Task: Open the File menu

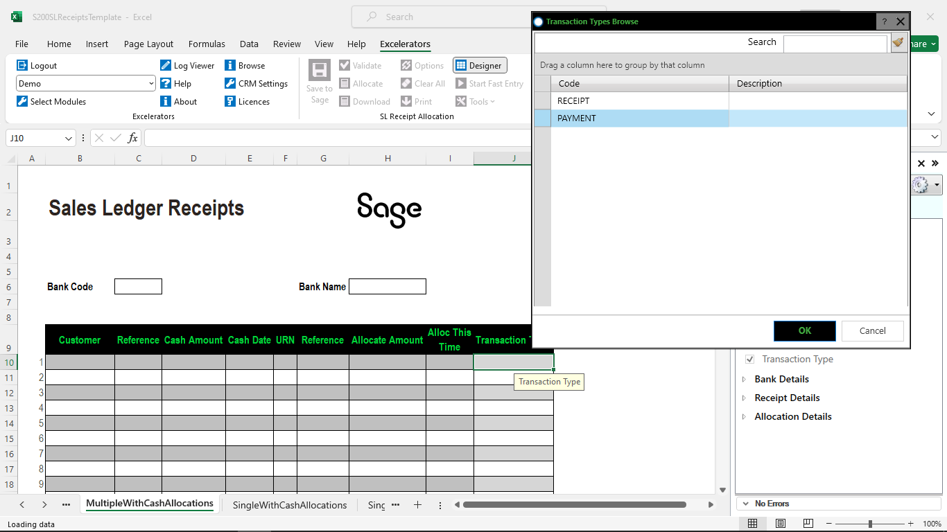Action: 21,44
